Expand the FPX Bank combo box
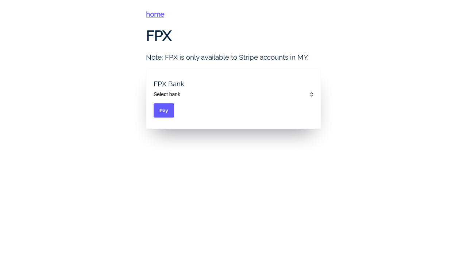Viewport: 467px width, 262px height. click(x=233, y=94)
